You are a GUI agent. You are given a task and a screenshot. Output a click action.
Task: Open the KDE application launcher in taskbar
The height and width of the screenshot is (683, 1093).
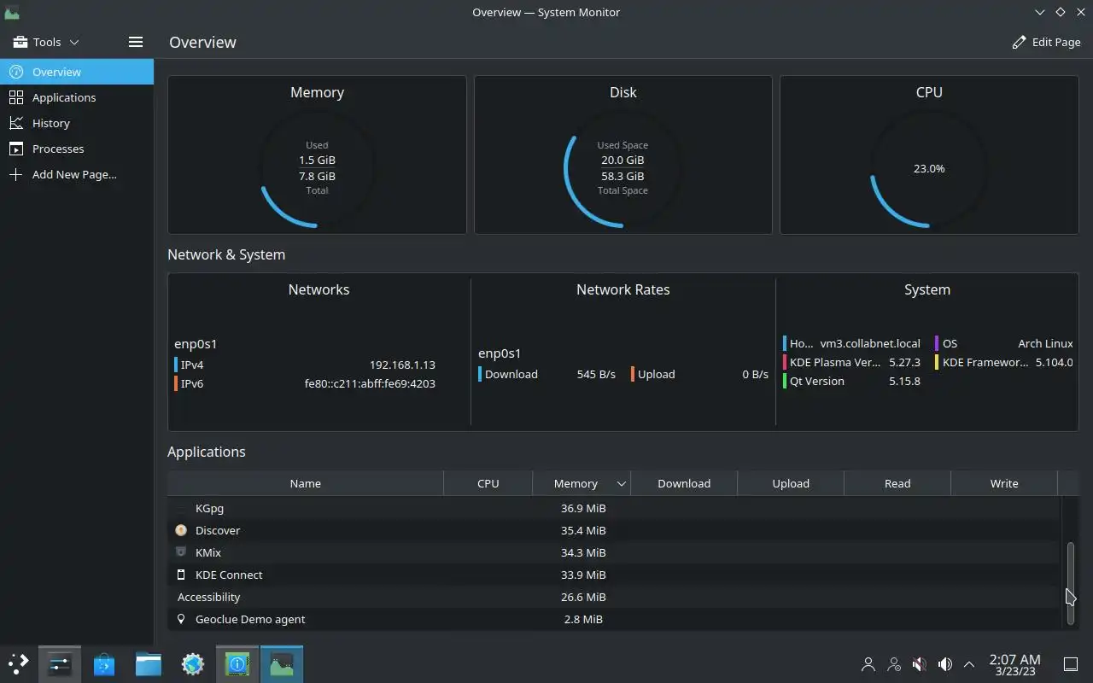[18, 663]
